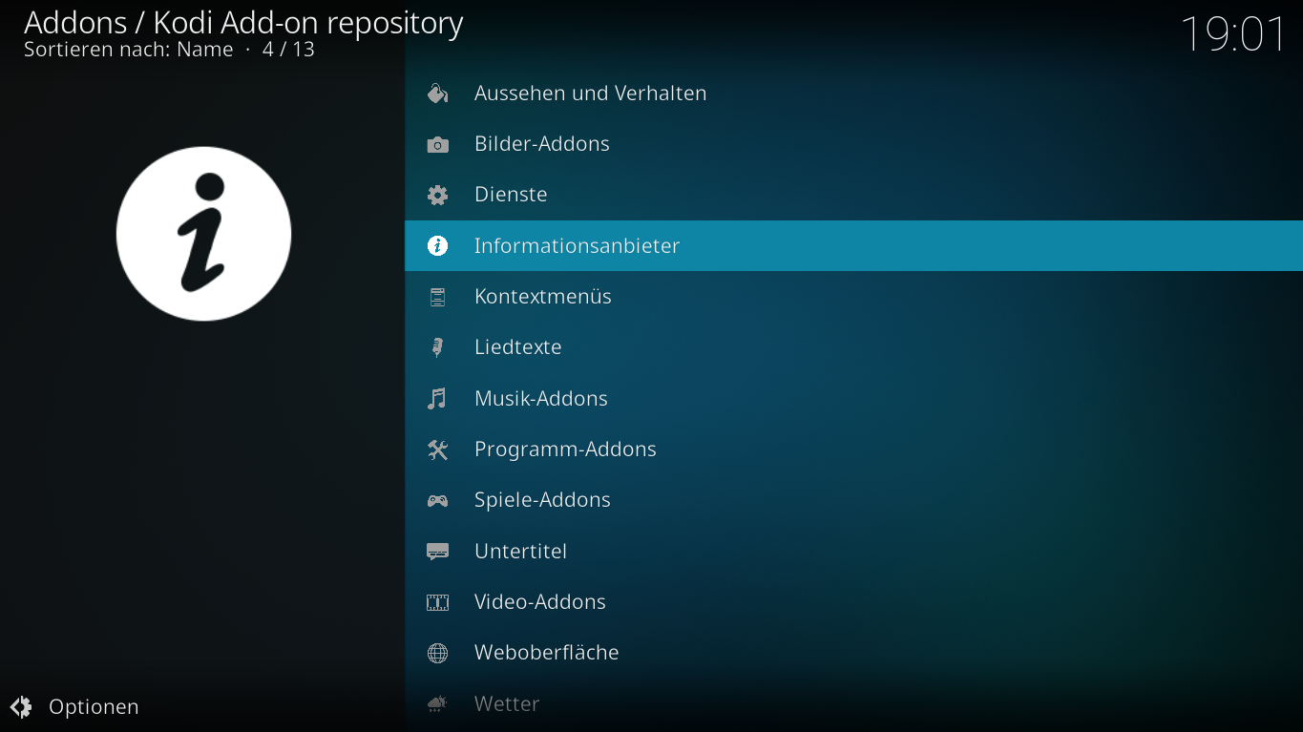Click the large info category thumbnail
The image size is (1303, 732).
203,234
